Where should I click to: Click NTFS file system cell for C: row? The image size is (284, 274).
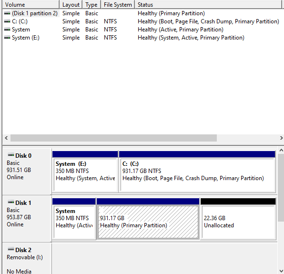110,21
